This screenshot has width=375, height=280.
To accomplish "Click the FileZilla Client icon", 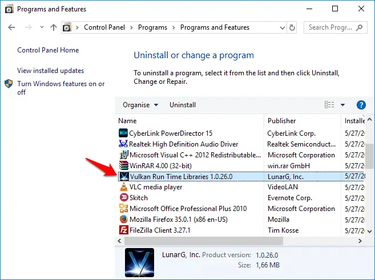I will 124,230.
